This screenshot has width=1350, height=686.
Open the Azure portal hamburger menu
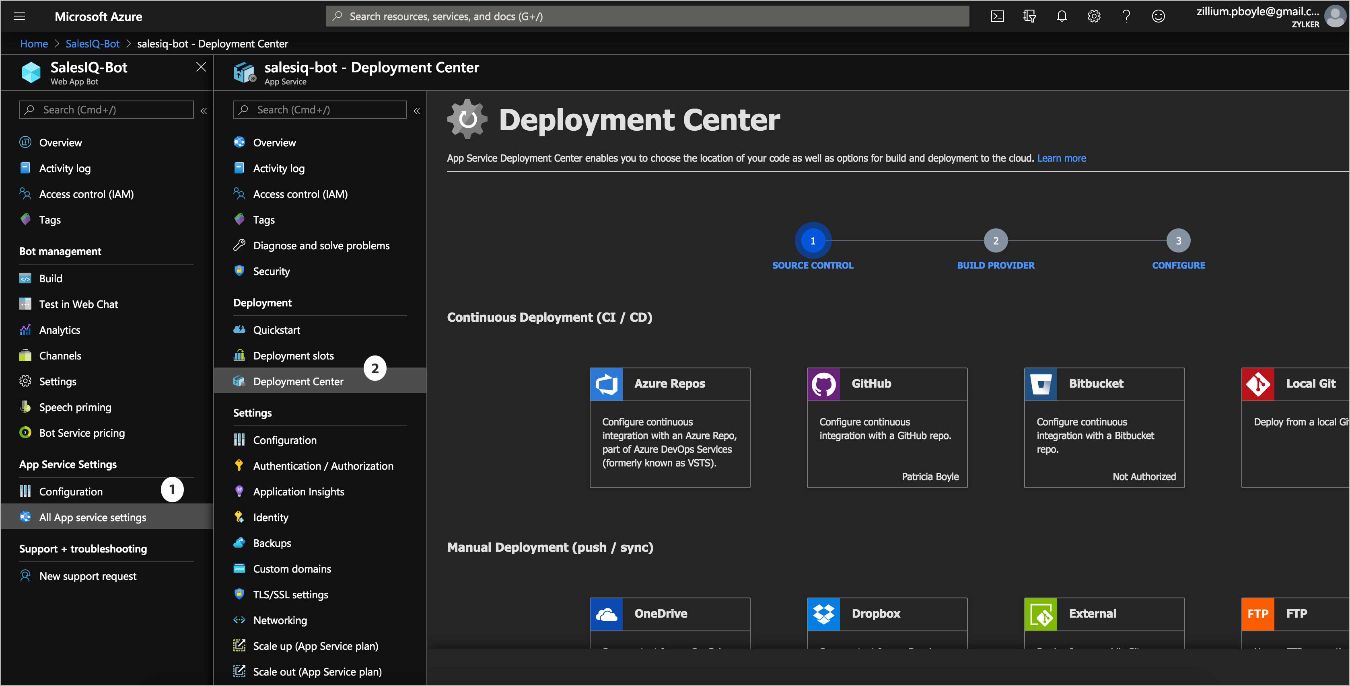point(19,16)
